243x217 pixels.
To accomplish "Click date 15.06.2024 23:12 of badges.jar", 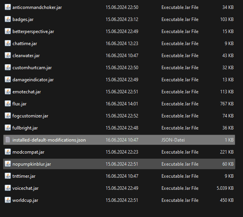I will (122, 19).
